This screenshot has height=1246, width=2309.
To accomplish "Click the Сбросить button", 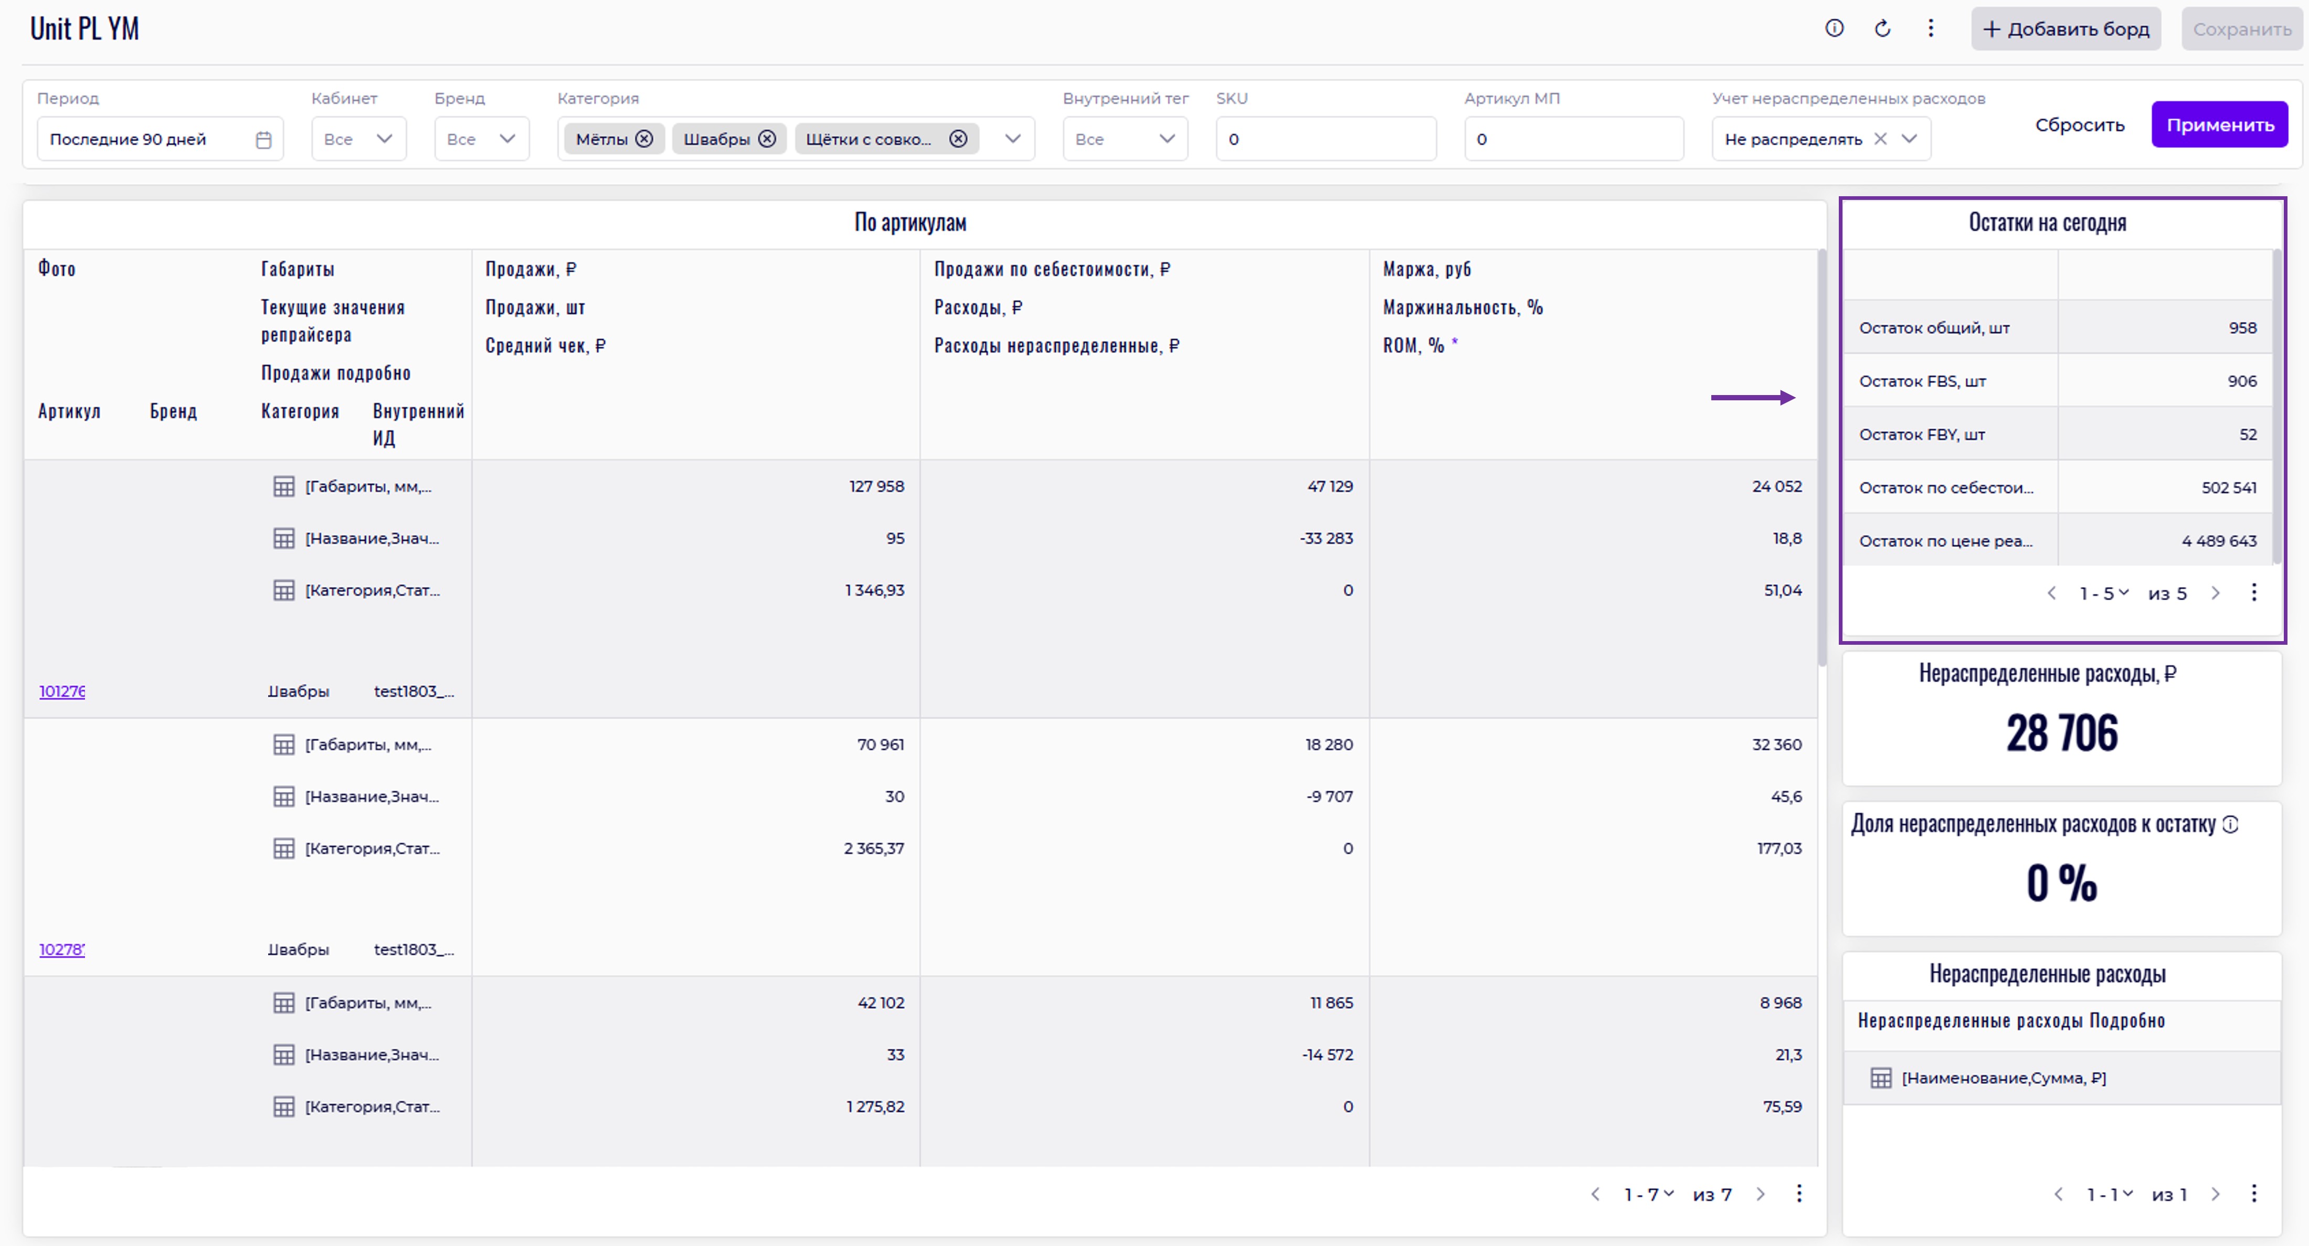I will coord(2080,125).
